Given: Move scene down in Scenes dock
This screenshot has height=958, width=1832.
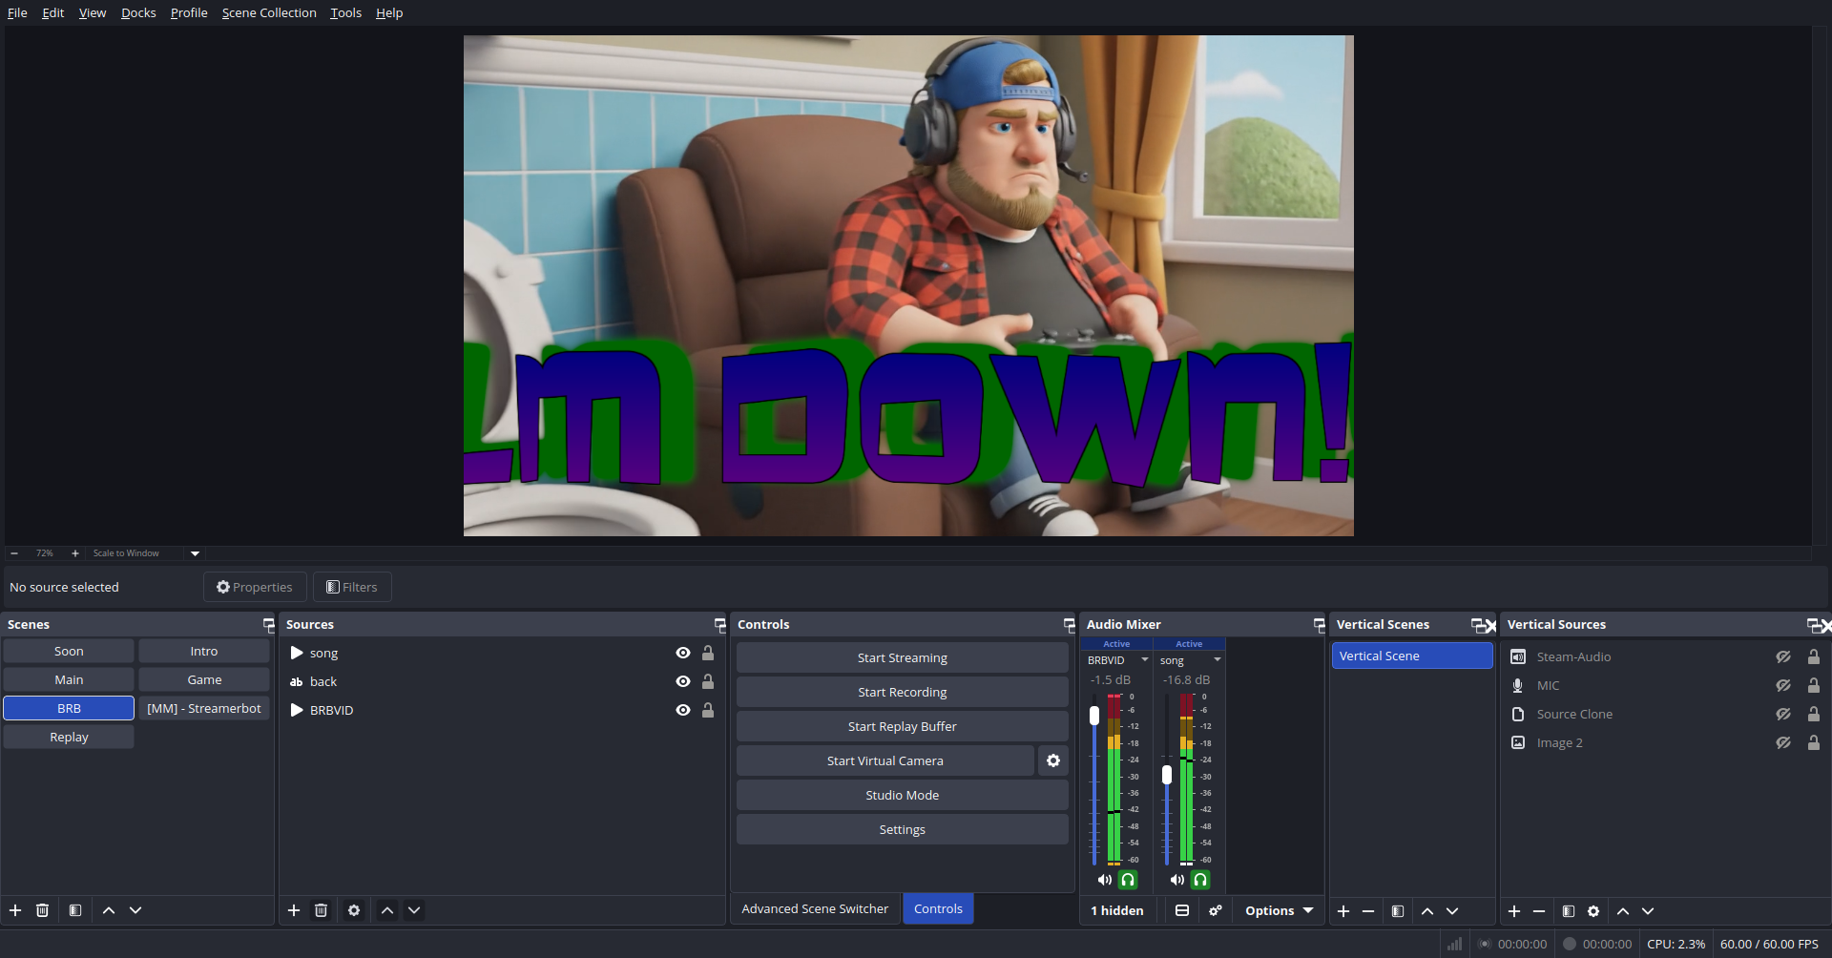Looking at the screenshot, I should click(x=135, y=910).
